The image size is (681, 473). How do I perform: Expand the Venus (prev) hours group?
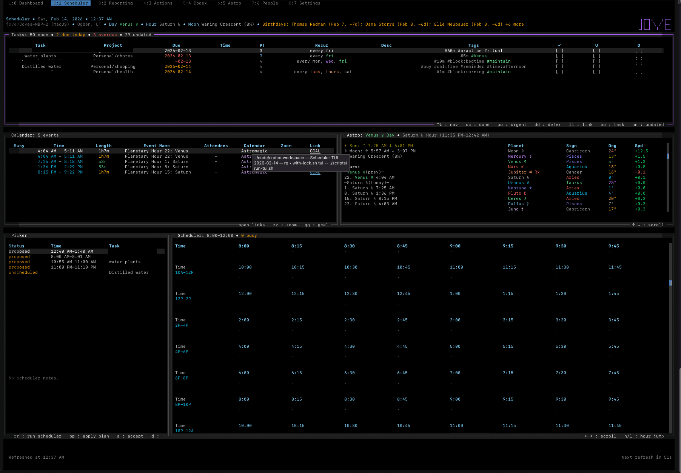click(364, 172)
